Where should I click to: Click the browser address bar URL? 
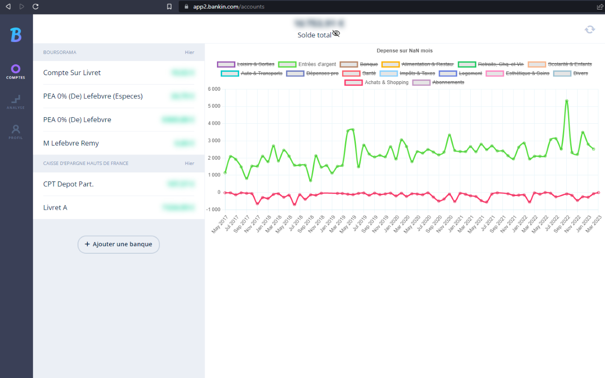tap(229, 7)
